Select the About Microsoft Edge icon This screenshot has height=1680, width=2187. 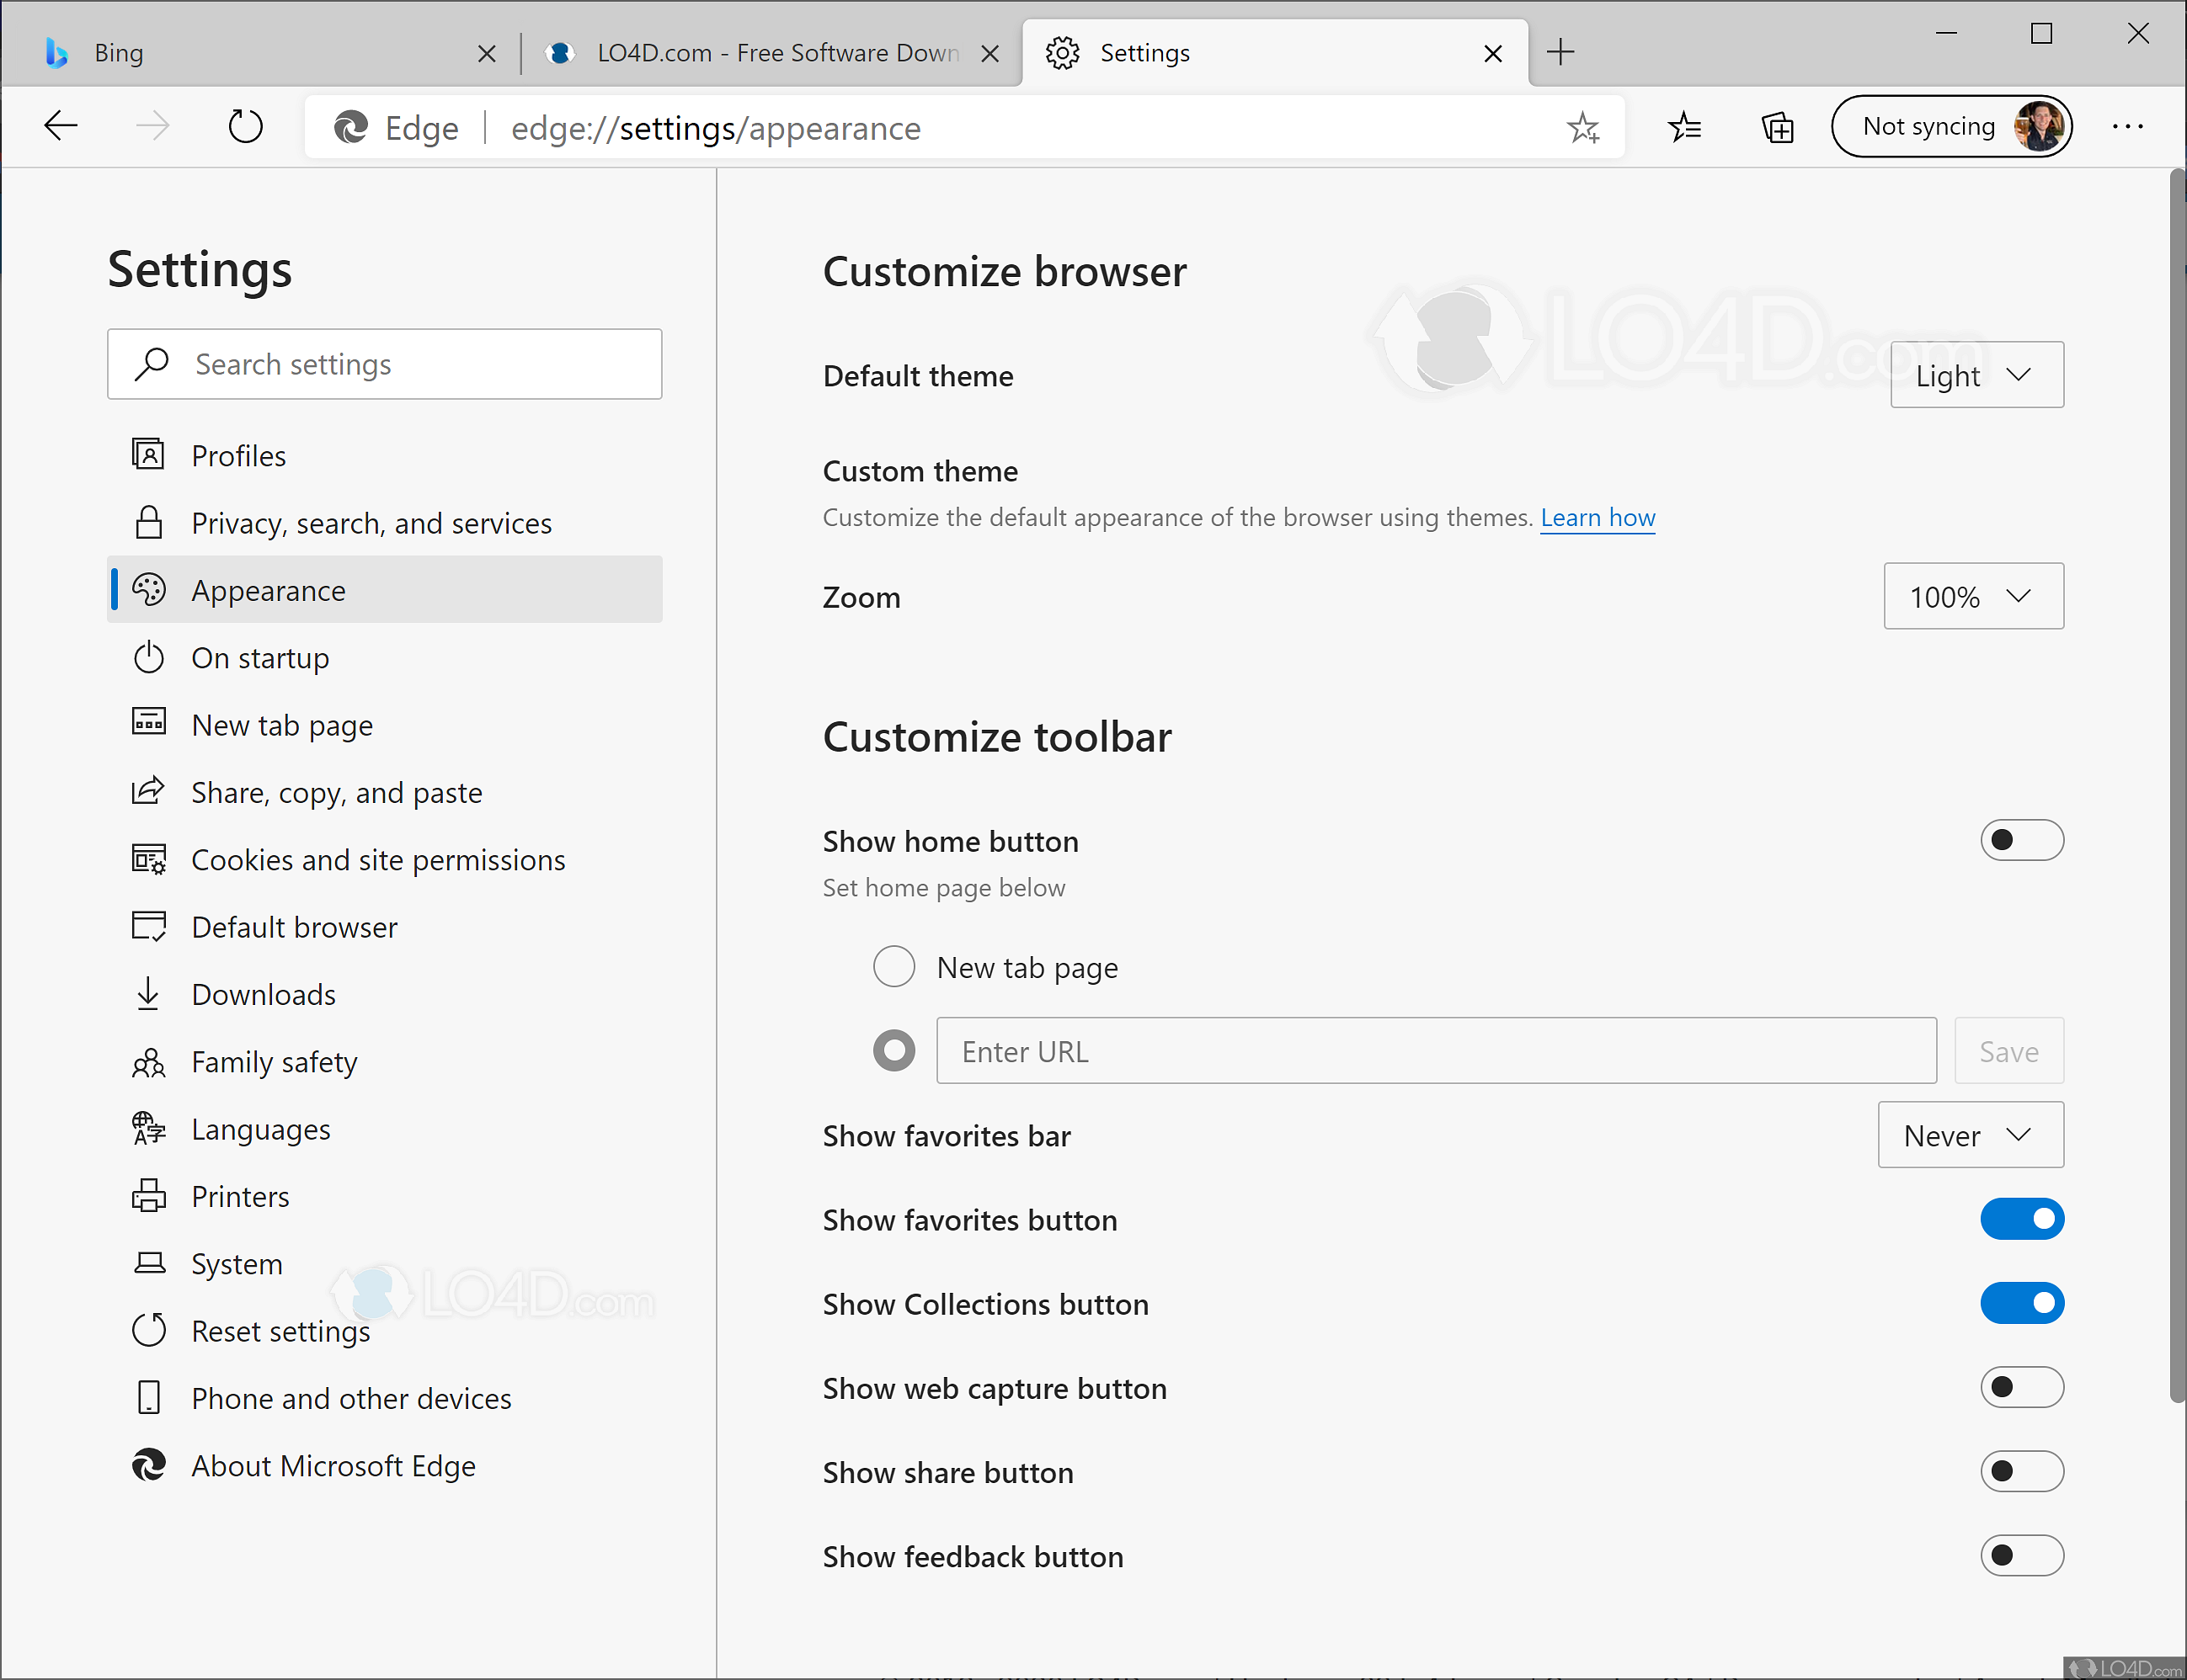pyautogui.click(x=148, y=1465)
